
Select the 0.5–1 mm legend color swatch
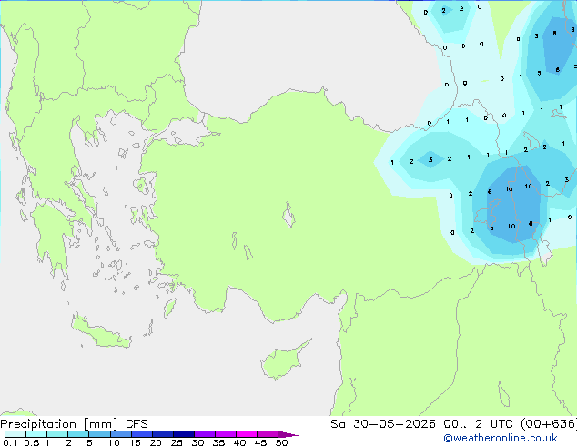pyautogui.click(x=36, y=434)
